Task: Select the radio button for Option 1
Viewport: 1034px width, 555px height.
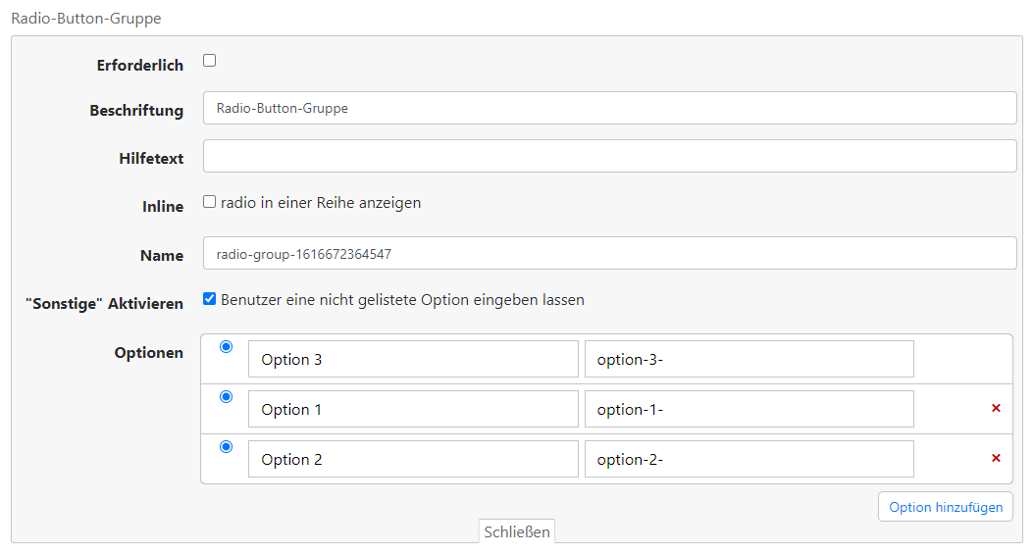Action: [227, 397]
